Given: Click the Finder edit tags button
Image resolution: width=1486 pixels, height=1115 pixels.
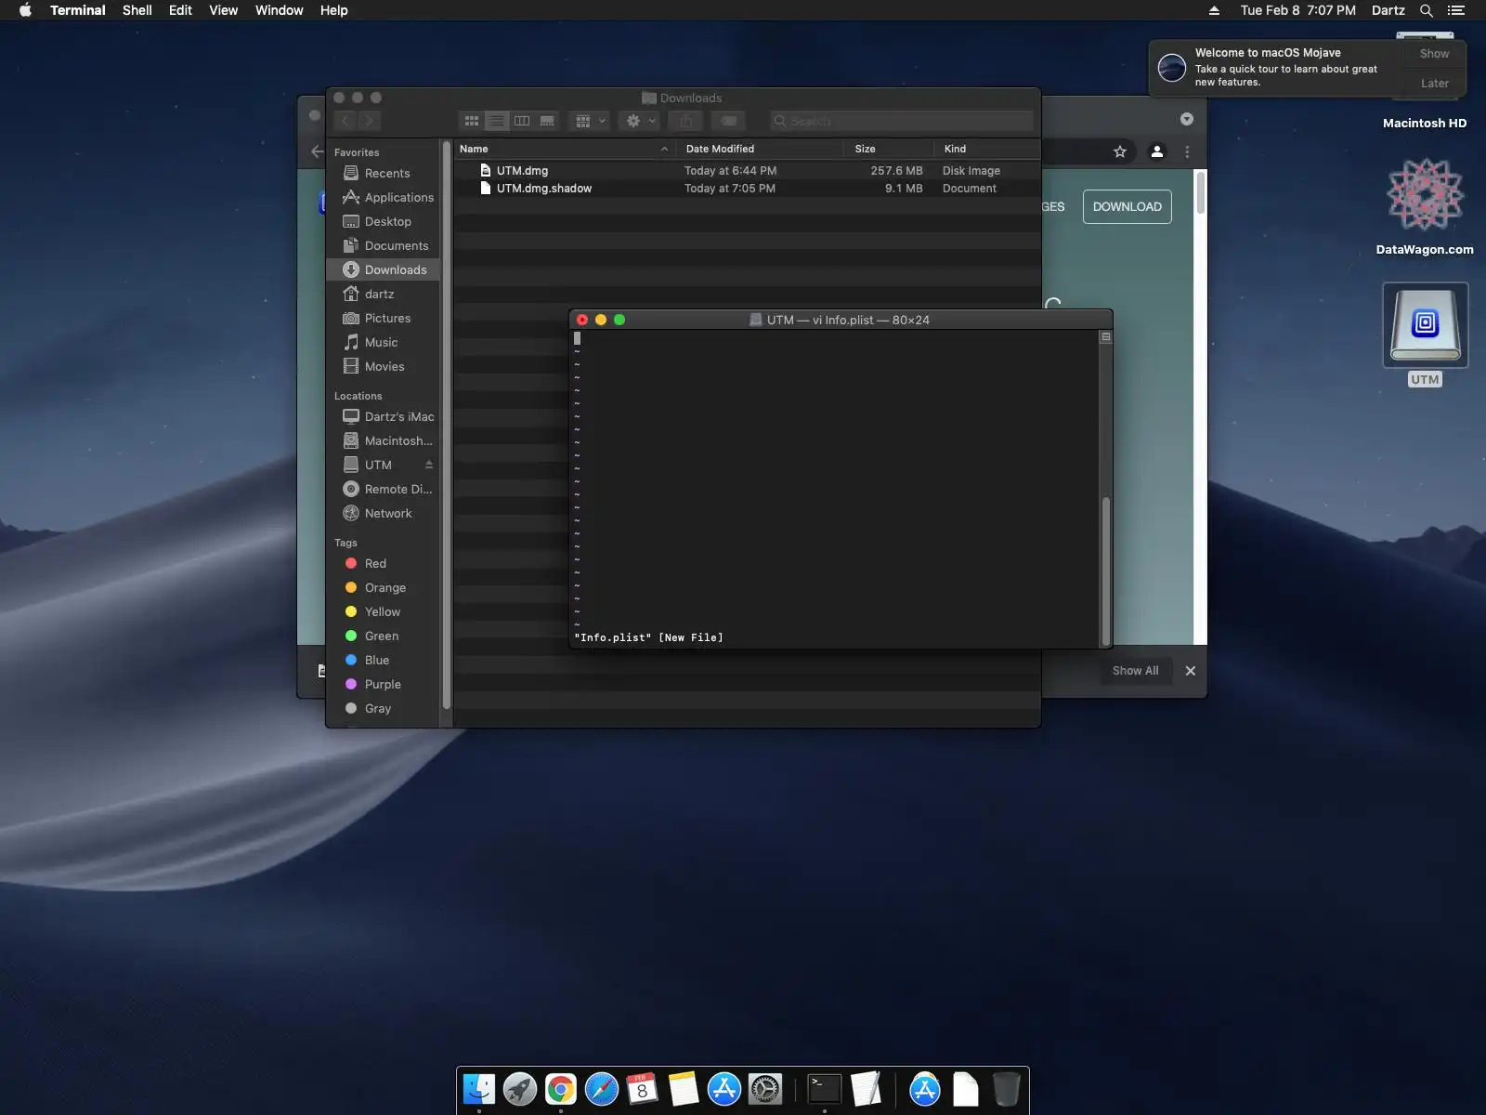Looking at the screenshot, I should (729, 121).
